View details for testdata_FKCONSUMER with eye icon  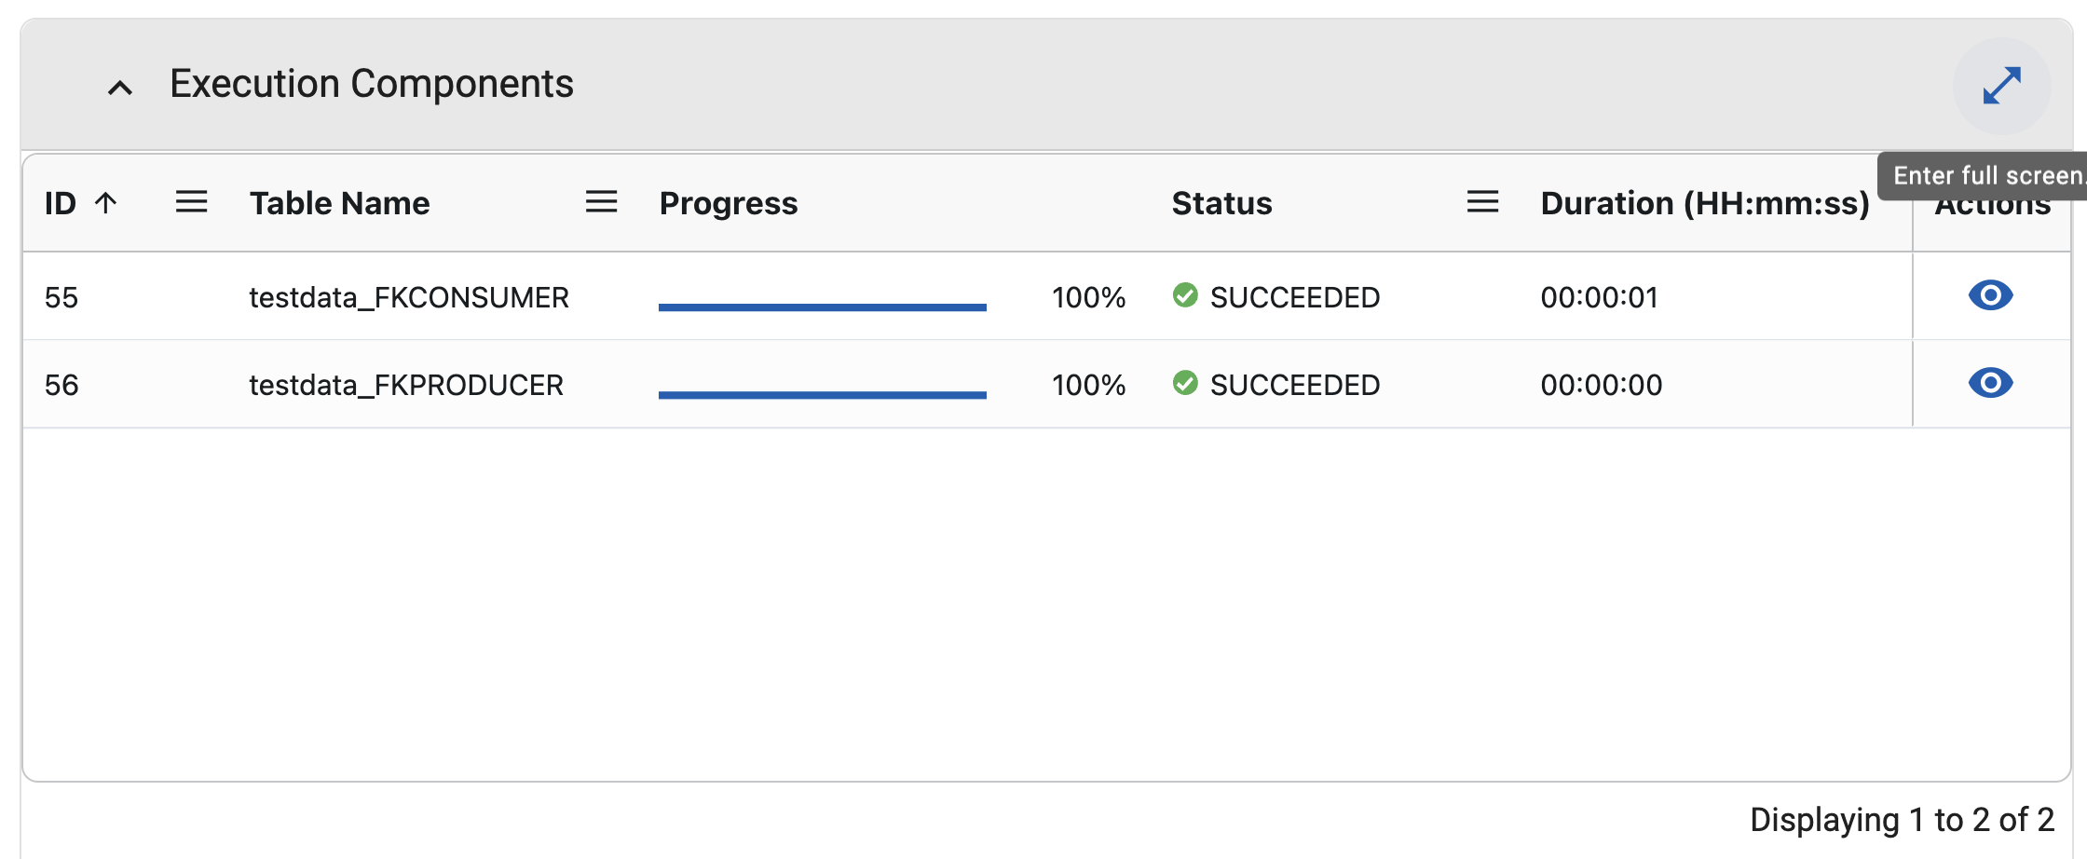(1990, 296)
